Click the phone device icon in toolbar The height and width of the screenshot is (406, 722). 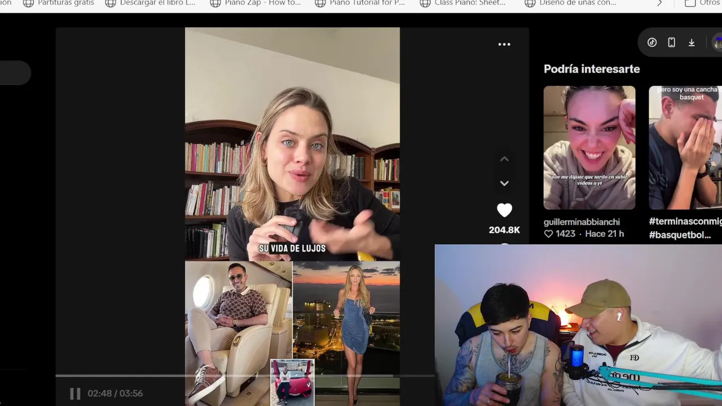click(671, 42)
